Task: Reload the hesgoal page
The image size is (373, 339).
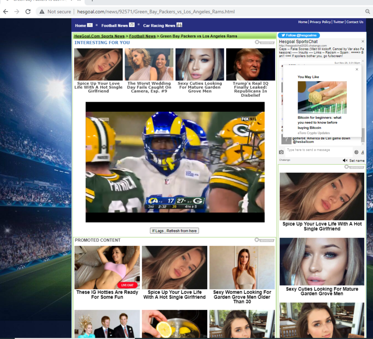Action: tap(28, 12)
